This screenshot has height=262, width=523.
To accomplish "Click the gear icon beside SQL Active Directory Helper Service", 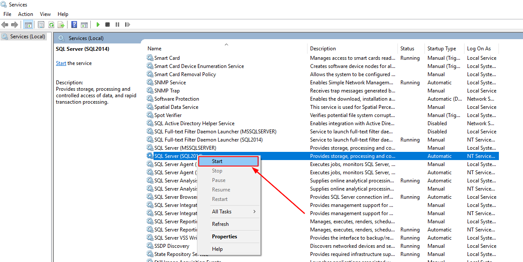I will (x=150, y=123).
